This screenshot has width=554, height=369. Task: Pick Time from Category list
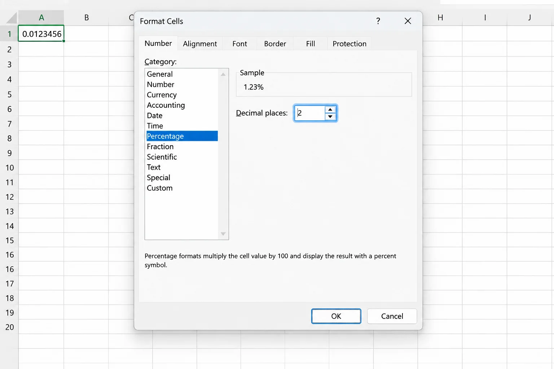[182, 126]
